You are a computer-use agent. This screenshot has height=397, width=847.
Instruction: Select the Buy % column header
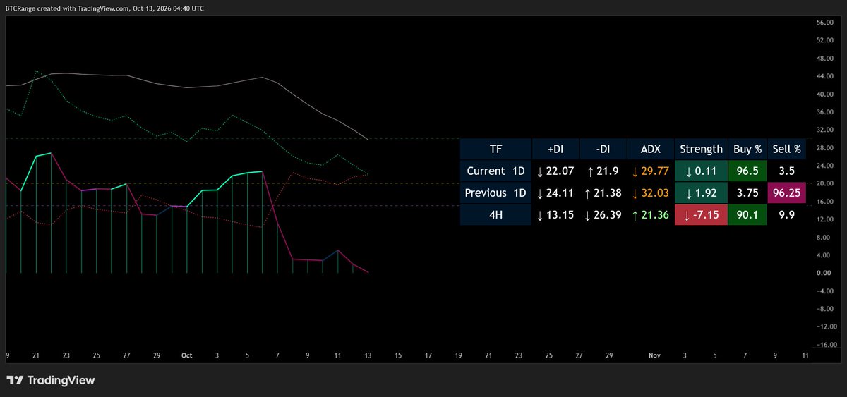point(747,149)
